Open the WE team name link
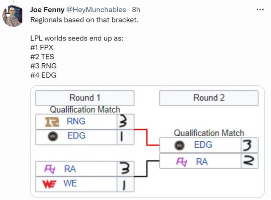This screenshot has height=200, width=271. point(70,183)
